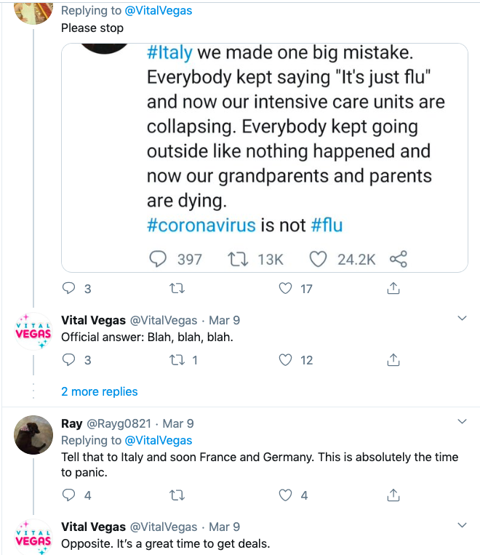The height and width of the screenshot is (555, 480).
Task: Retweet Ray's tweet about Italy and France
Action: pyautogui.click(x=175, y=495)
